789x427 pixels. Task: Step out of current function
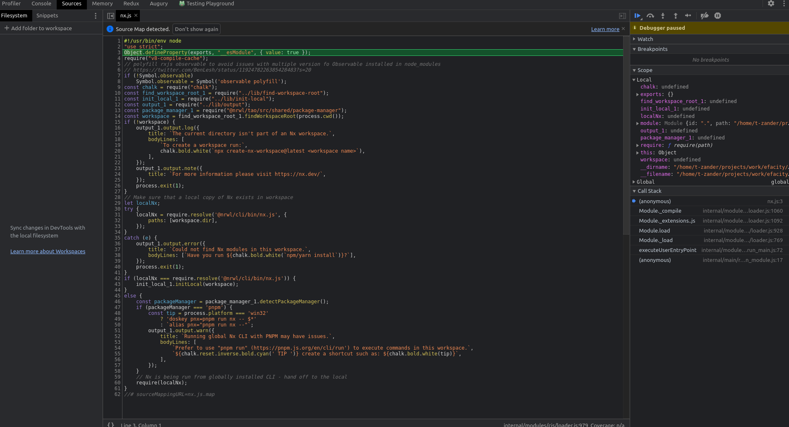(x=675, y=16)
